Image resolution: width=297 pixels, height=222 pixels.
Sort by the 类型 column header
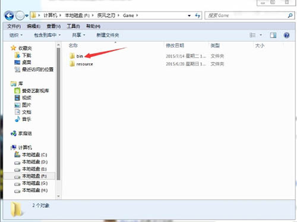[x=215, y=45]
